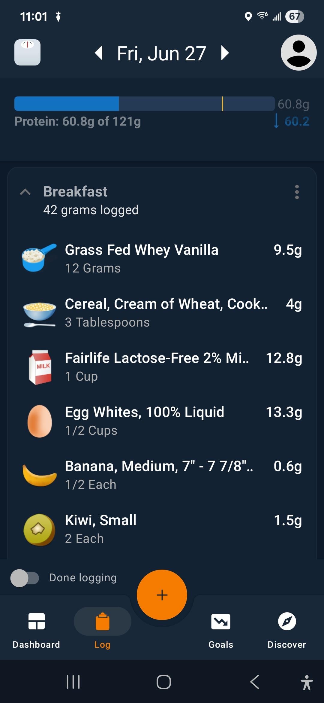Image resolution: width=324 pixels, height=703 pixels.
Task: Open the Fri, Jun 27 date picker
Action: tap(161, 53)
